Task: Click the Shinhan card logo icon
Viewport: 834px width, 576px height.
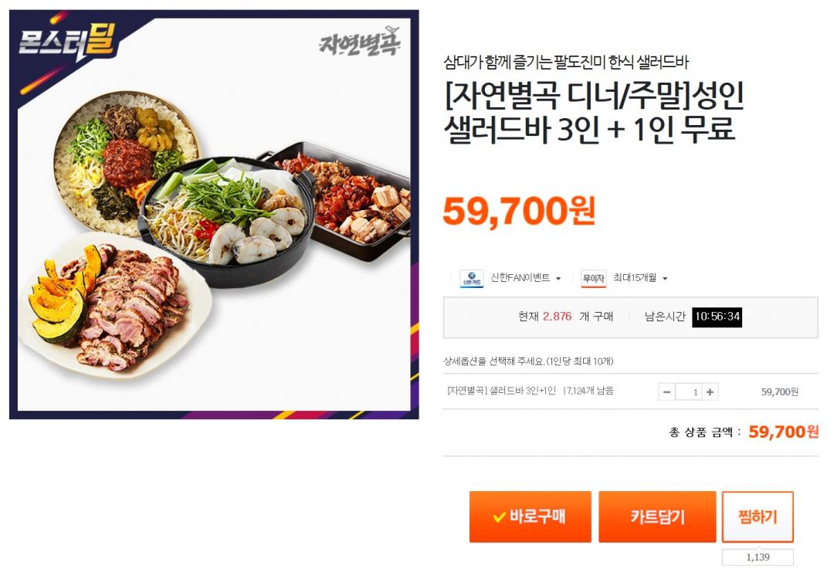Action: (x=471, y=279)
